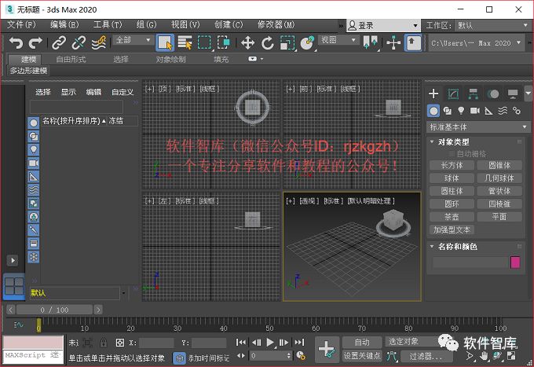
Task: Open the Modify panel tab
Action: point(453,94)
